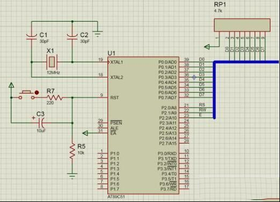Click the R7 220 resistor

pyautogui.click(x=55, y=98)
